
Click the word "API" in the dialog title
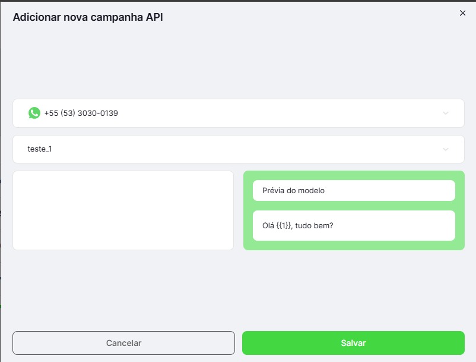coord(153,17)
